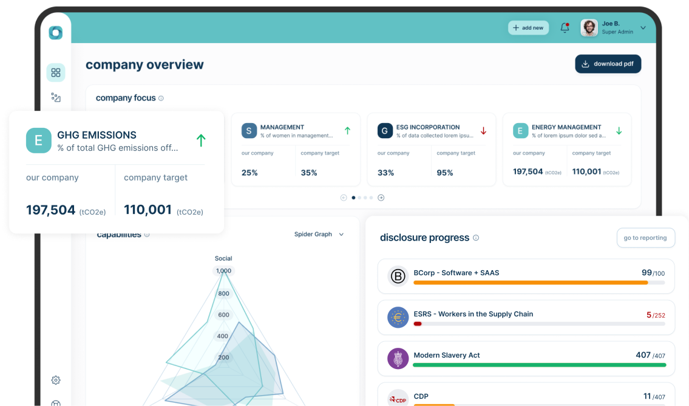Open the dashboard grid view in sidebar
The image size is (689, 406).
pyautogui.click(x=56, y=72)
